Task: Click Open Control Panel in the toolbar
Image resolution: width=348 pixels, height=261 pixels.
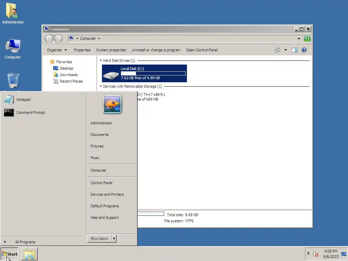Action: (x=202, y=50)
